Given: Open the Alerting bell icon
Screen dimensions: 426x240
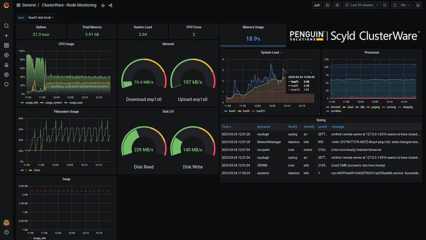Looking at the screenshot, I should point(6,65).
